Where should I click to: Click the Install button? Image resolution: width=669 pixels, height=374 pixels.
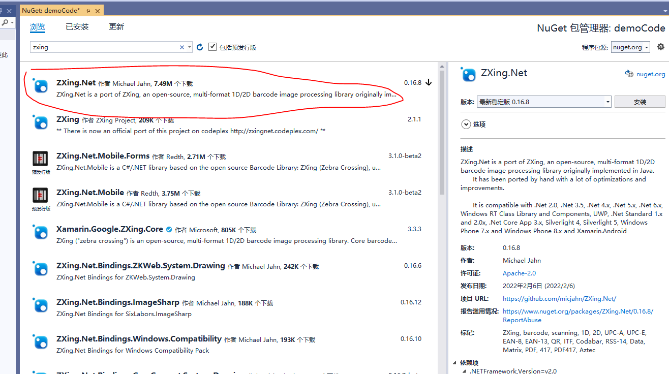click(640, 102)
